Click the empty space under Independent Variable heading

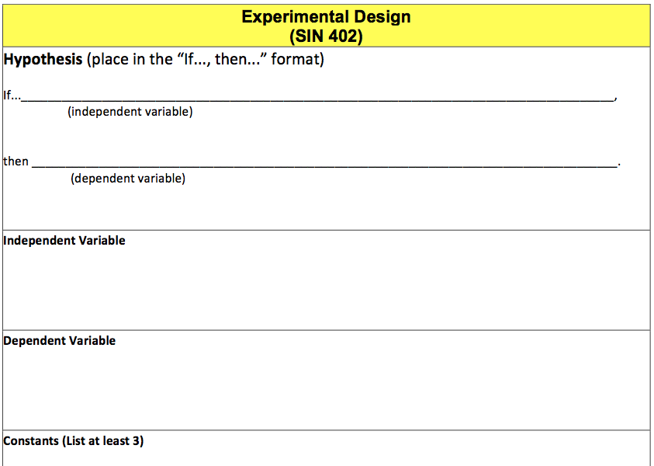click(x=326, y=288)
